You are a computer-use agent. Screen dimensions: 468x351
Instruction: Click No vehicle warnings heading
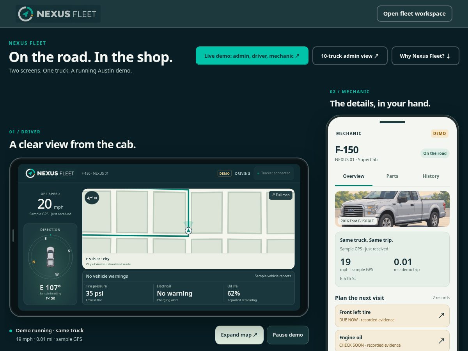point(107,276)
